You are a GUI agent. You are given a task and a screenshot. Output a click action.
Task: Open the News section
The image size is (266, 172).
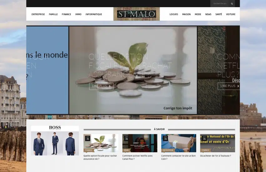pyautogui.click(x=208, y=14)
